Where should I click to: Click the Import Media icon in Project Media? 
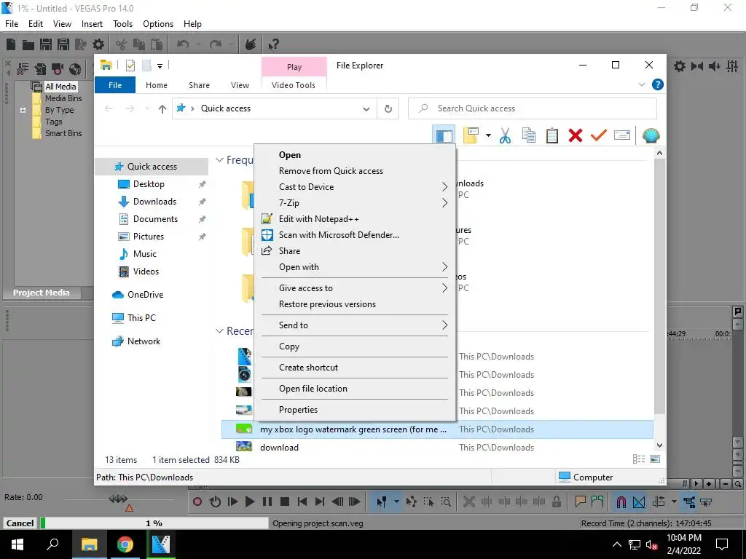[40, 69]
